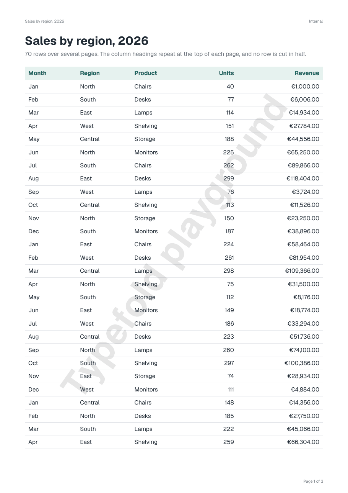Click the Page 1 of 3 footer text
The image size is (348, 493).
pyautogui.click(x=313, y=481)
